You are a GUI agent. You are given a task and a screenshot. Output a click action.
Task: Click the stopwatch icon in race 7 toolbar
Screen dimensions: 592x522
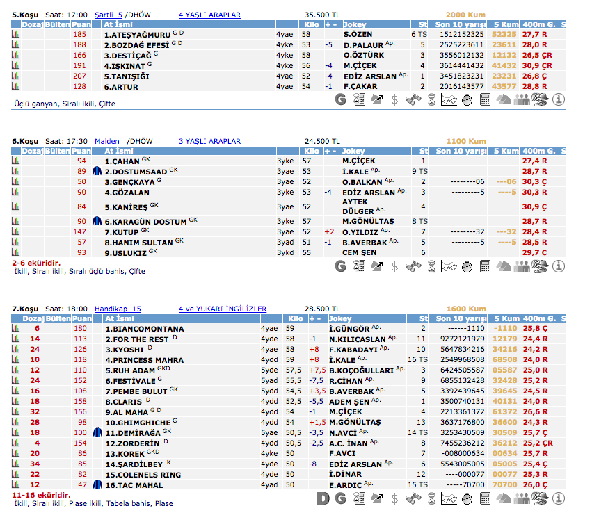pyautogui.click(x=467, y=498)
